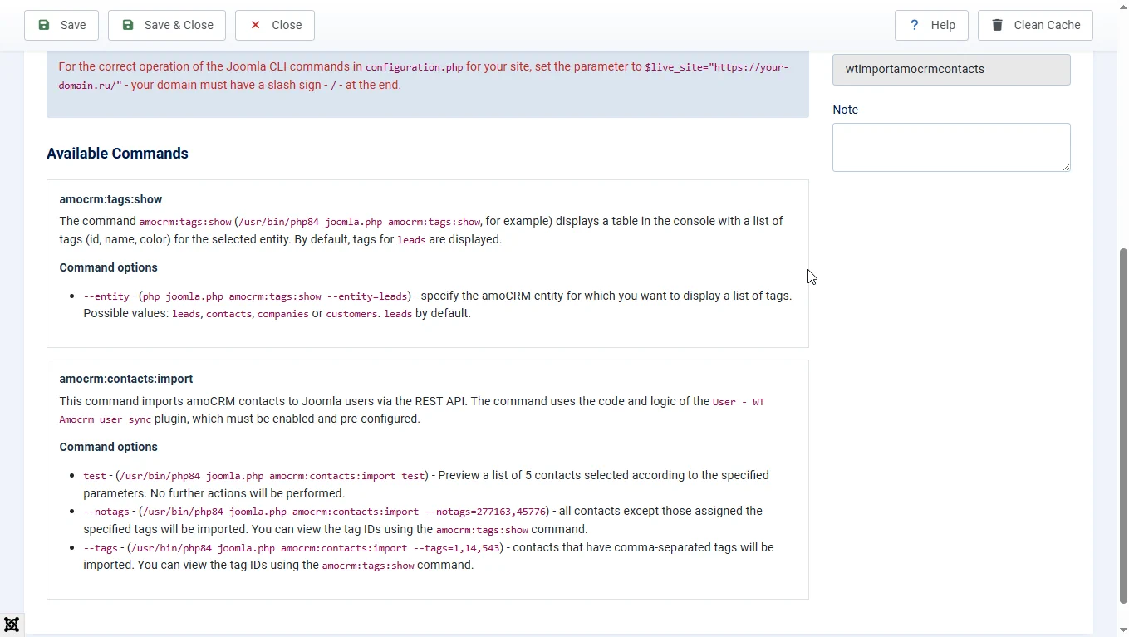Click the --tags option code in list
This screenshot has height=637, width=1129.
pos(101,548)
